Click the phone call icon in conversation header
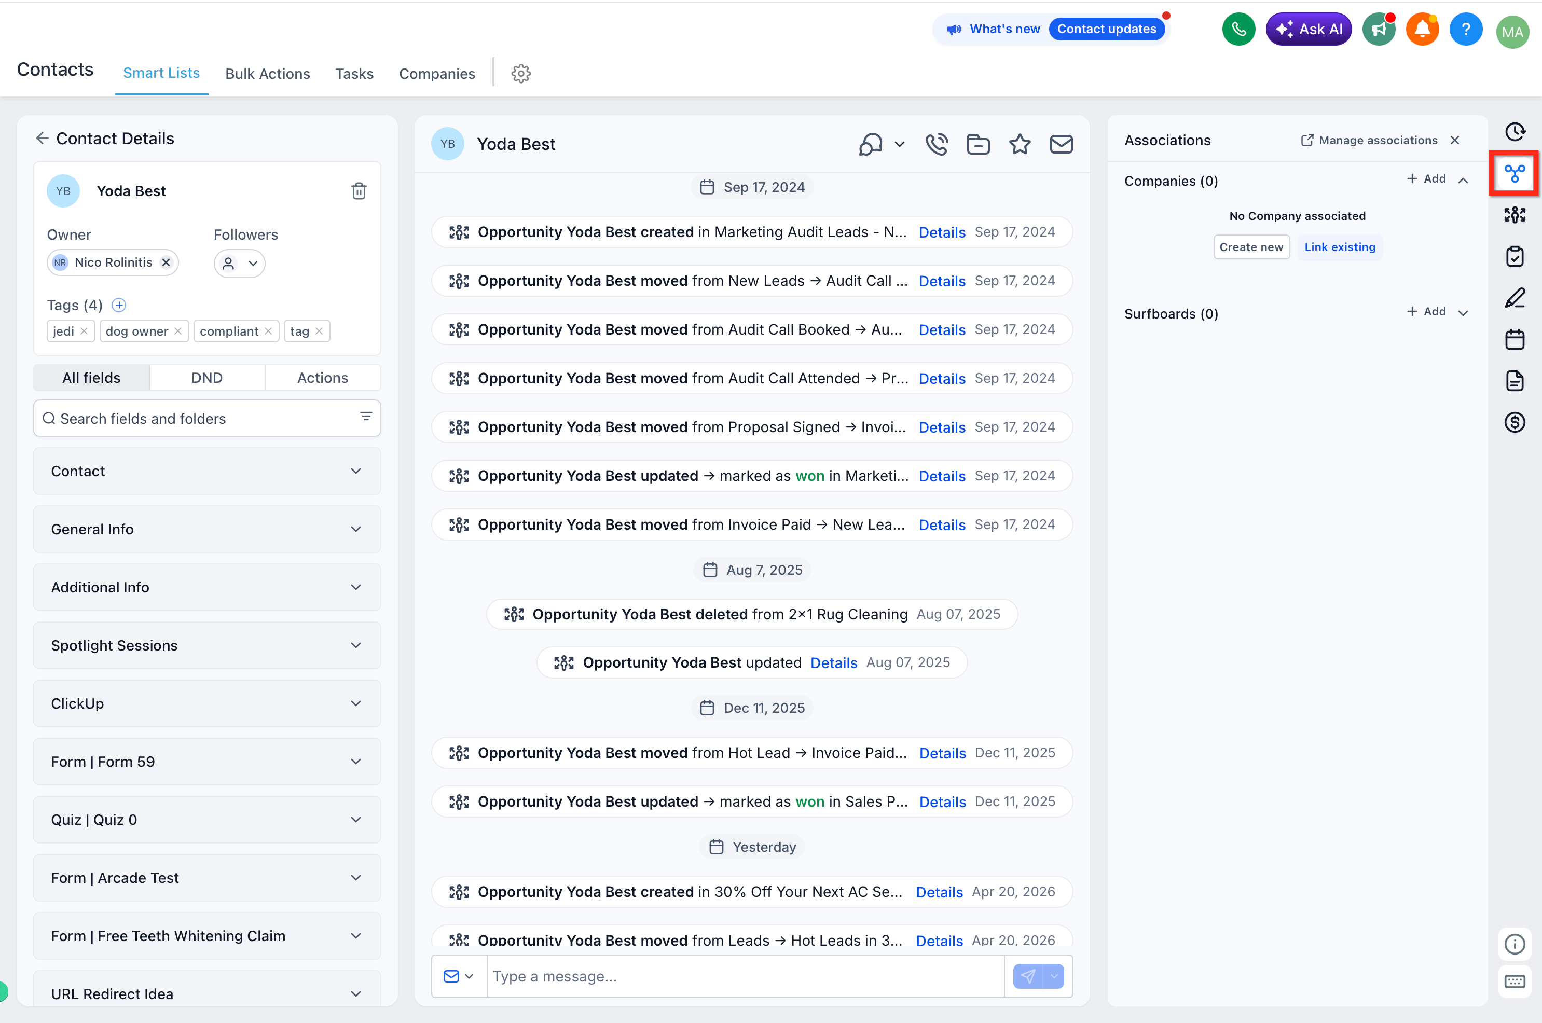1542x1023 pixels. [937, 144]
